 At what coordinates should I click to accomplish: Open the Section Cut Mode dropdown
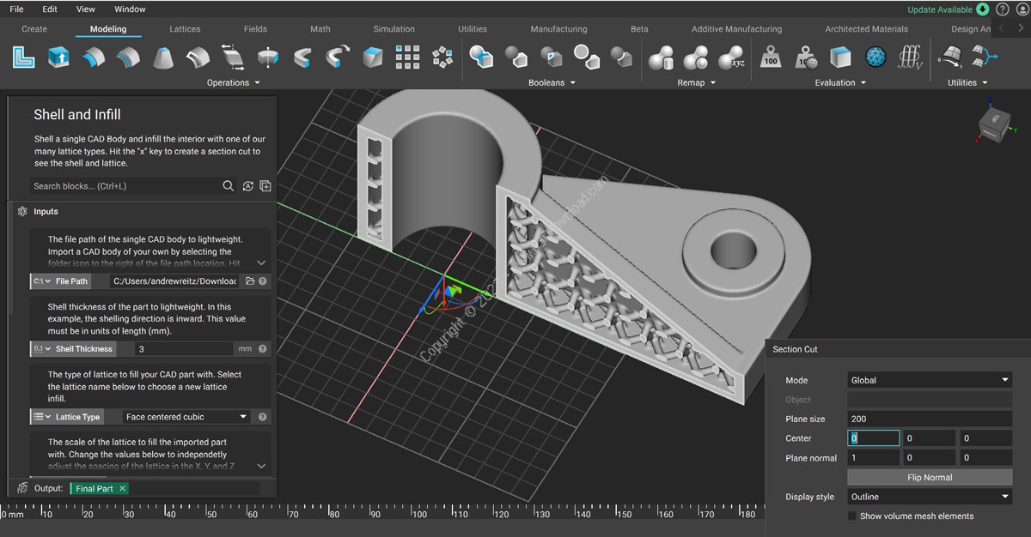point(930,380)
